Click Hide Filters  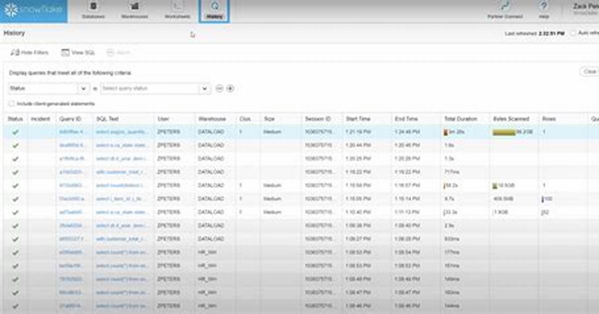(x=30, y=52)
